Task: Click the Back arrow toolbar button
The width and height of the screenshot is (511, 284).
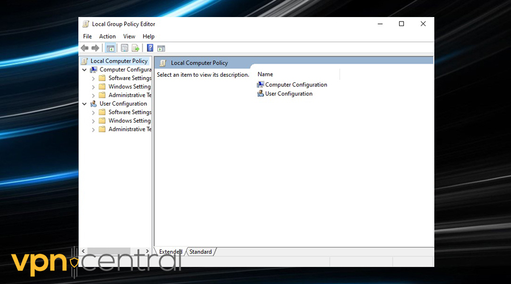Action: 85,48
